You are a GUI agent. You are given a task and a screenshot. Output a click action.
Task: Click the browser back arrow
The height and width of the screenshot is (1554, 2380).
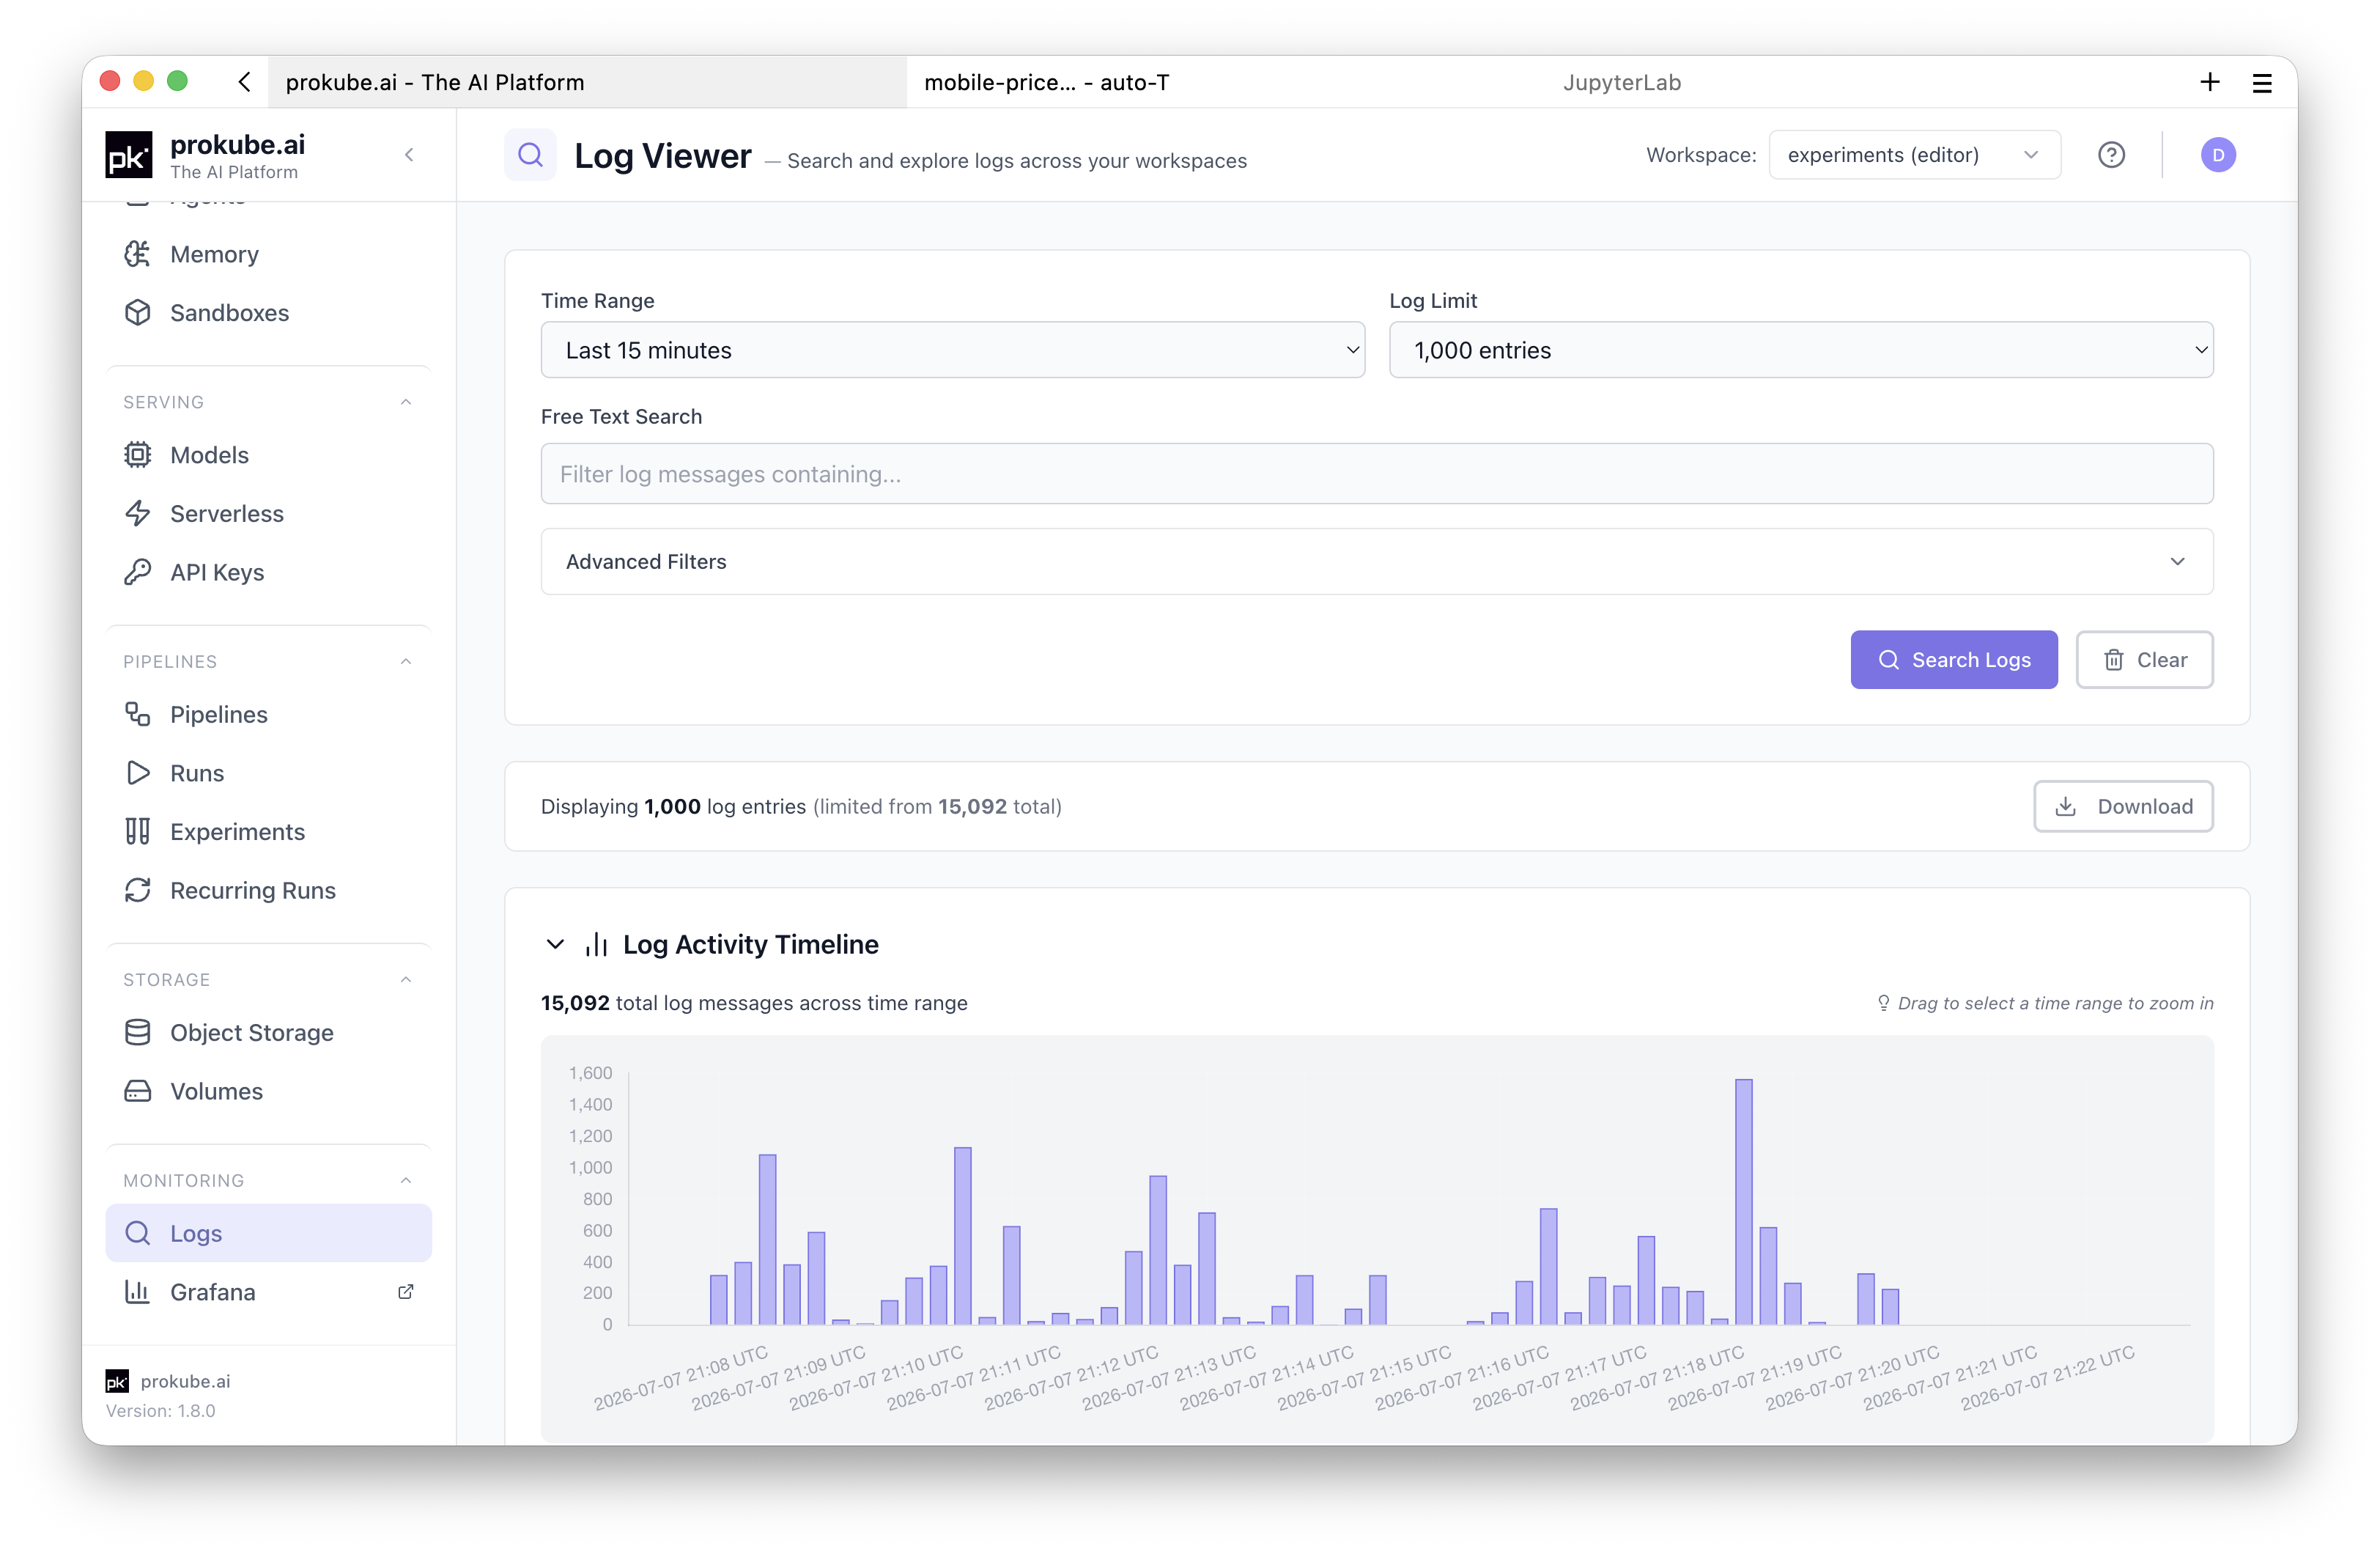tap(244, 82)
